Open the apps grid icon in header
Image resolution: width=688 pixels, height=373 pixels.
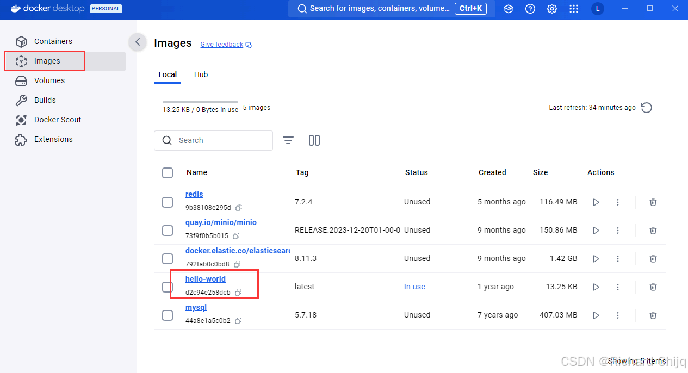pos(574,9)
